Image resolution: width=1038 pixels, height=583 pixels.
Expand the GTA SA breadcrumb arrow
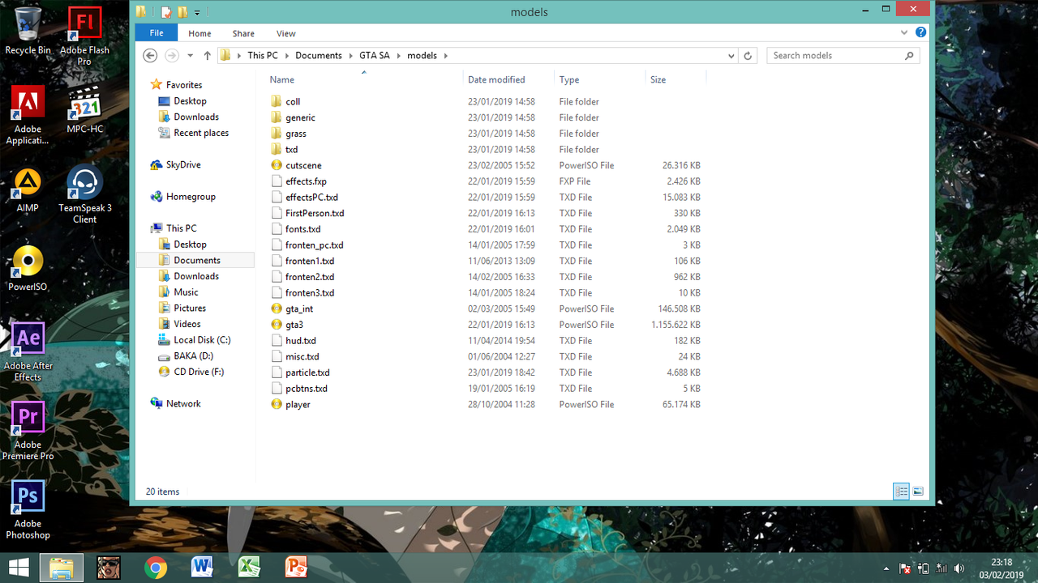coord(398,56)
